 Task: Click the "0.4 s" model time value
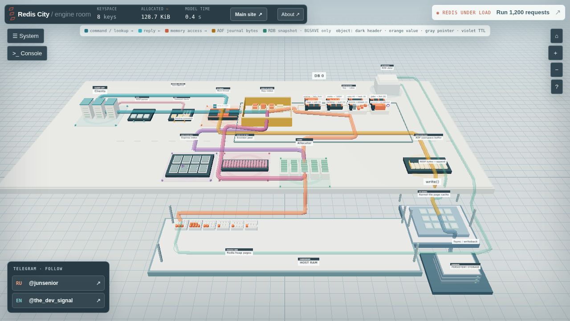pyautogui.click(x=193, y=17)
